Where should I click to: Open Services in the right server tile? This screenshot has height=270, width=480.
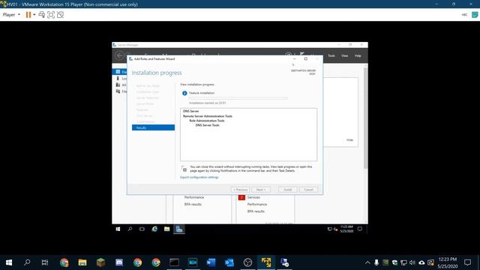253,197
